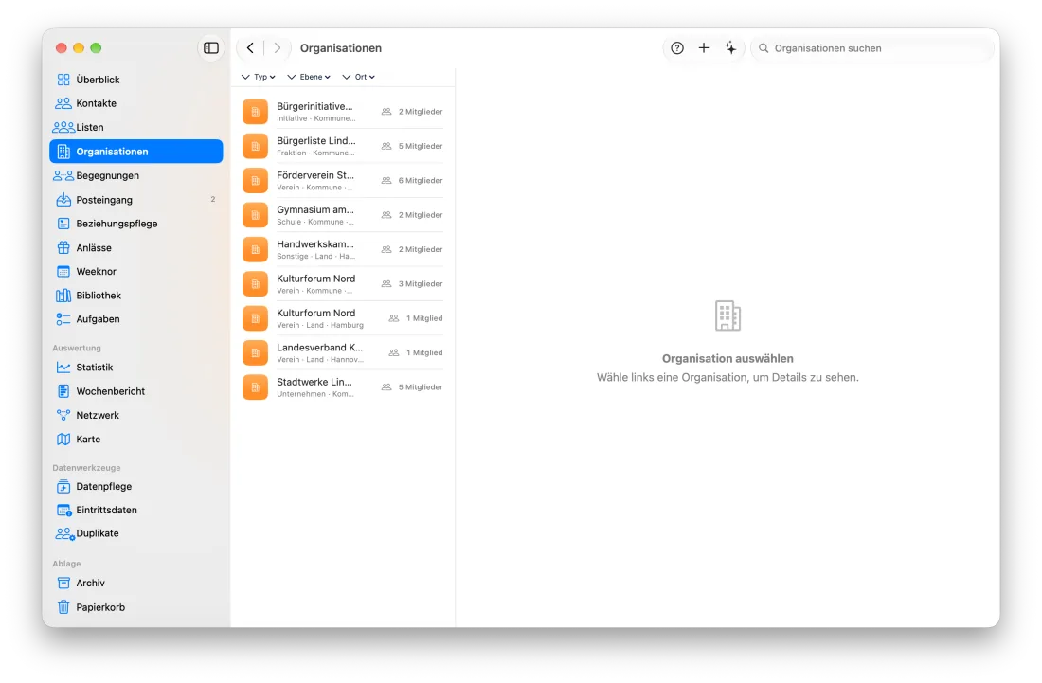Select the Förderverein St... organisation row

coord(342,181)
